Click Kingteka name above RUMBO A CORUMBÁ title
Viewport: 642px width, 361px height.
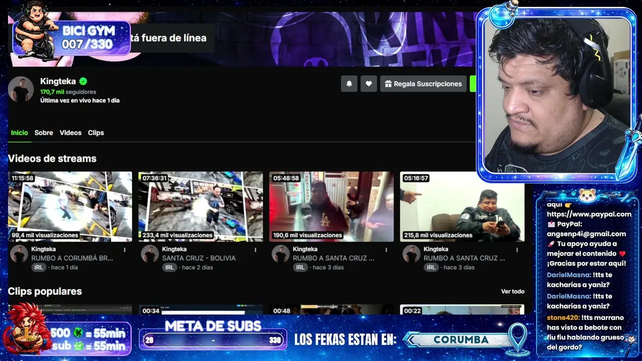(x=44, y=249)
